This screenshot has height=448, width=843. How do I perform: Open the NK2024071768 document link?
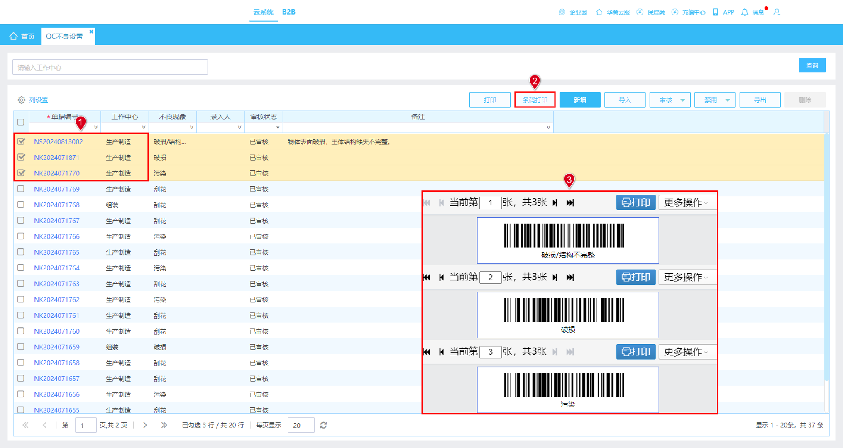(57, 205)
